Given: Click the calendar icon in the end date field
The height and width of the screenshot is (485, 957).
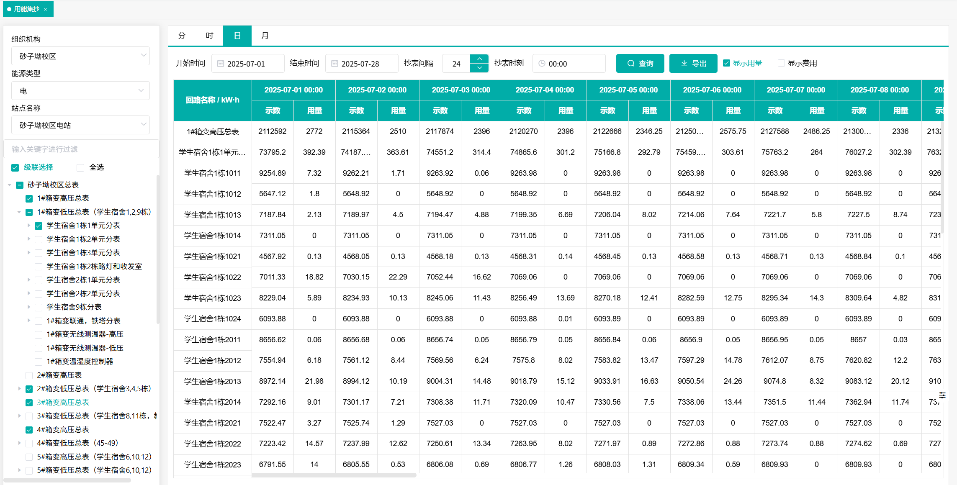Looking at the screenshot, I should click(334, 64).
